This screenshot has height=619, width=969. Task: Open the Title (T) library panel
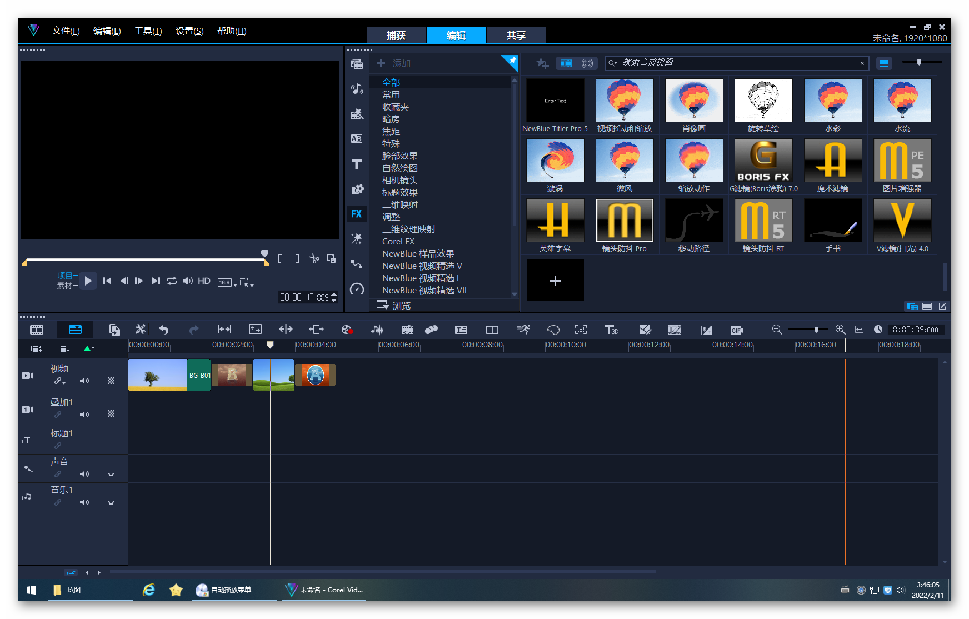tap(357, 164)
